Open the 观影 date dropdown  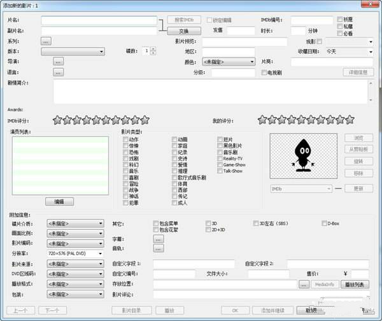click(x=371, y=41)
